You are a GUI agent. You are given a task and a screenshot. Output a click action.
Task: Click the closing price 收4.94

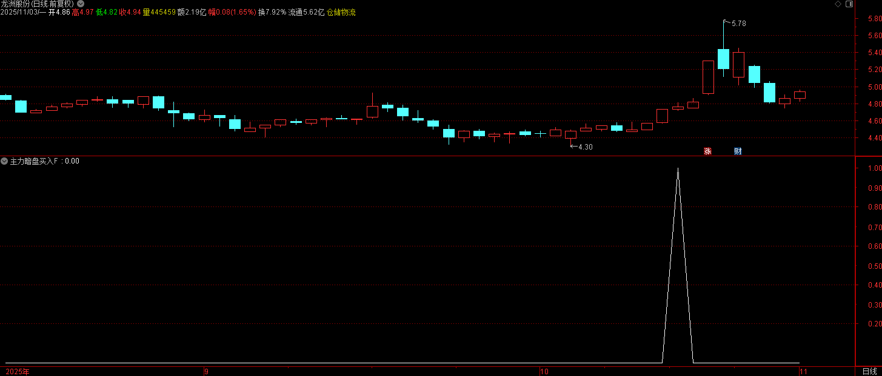click(x=130, y=12)
